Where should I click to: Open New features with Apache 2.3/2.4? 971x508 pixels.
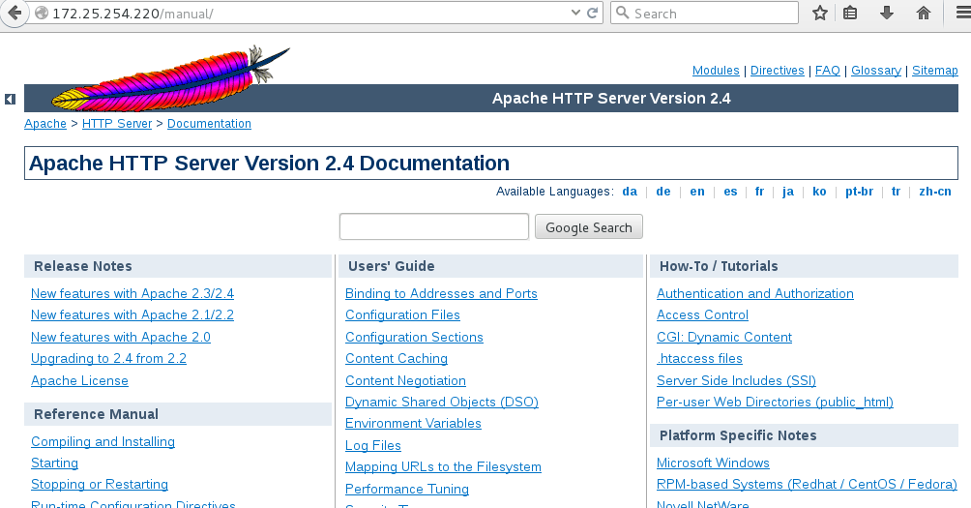[x=132, y=293]
